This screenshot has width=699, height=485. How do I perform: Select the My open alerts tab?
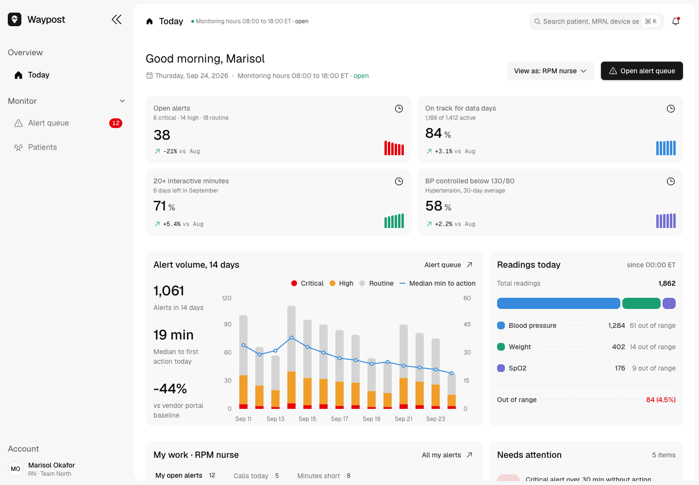click(185, 476)
